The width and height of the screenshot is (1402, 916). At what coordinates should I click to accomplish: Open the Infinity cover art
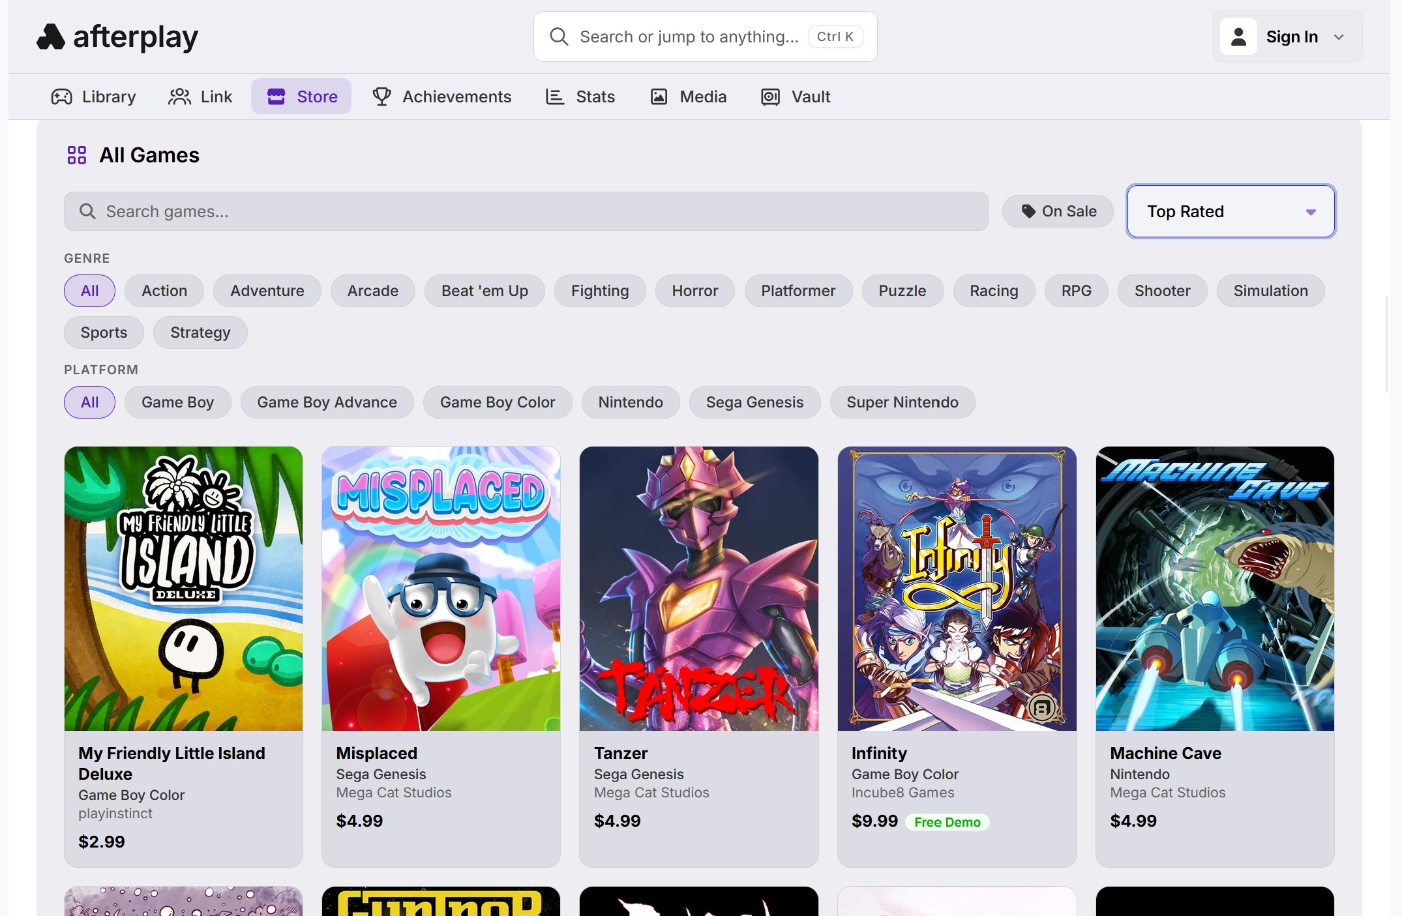click(x=957, y=589)
